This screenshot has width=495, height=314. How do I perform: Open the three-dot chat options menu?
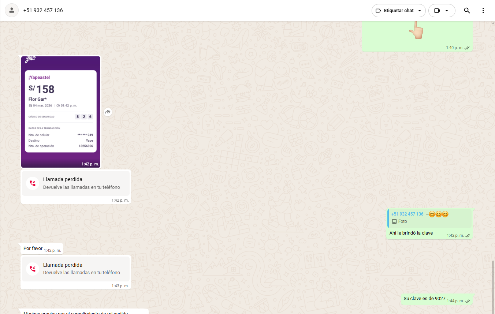tap(483, 11)
